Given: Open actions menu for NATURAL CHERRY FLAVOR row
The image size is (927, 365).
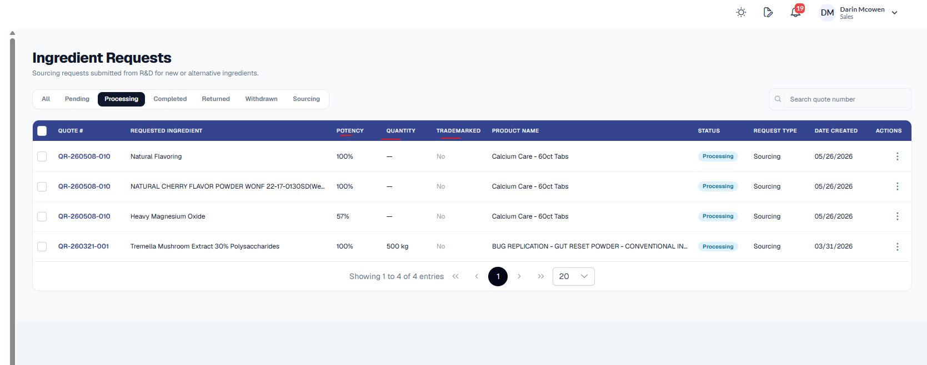Looking at the screenshot, I should pyautogui.click(x=897, y=186).
